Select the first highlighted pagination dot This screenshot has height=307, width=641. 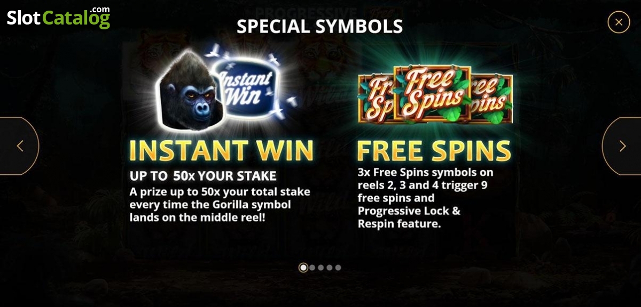coord(303,268)
